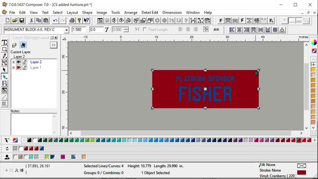Open the File menu
This screenshot has height=179, width=318.
coord(12,12)
